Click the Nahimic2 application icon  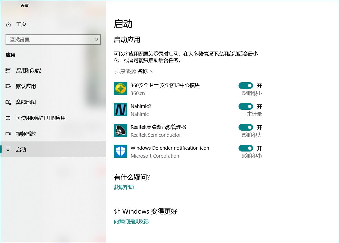121,109
